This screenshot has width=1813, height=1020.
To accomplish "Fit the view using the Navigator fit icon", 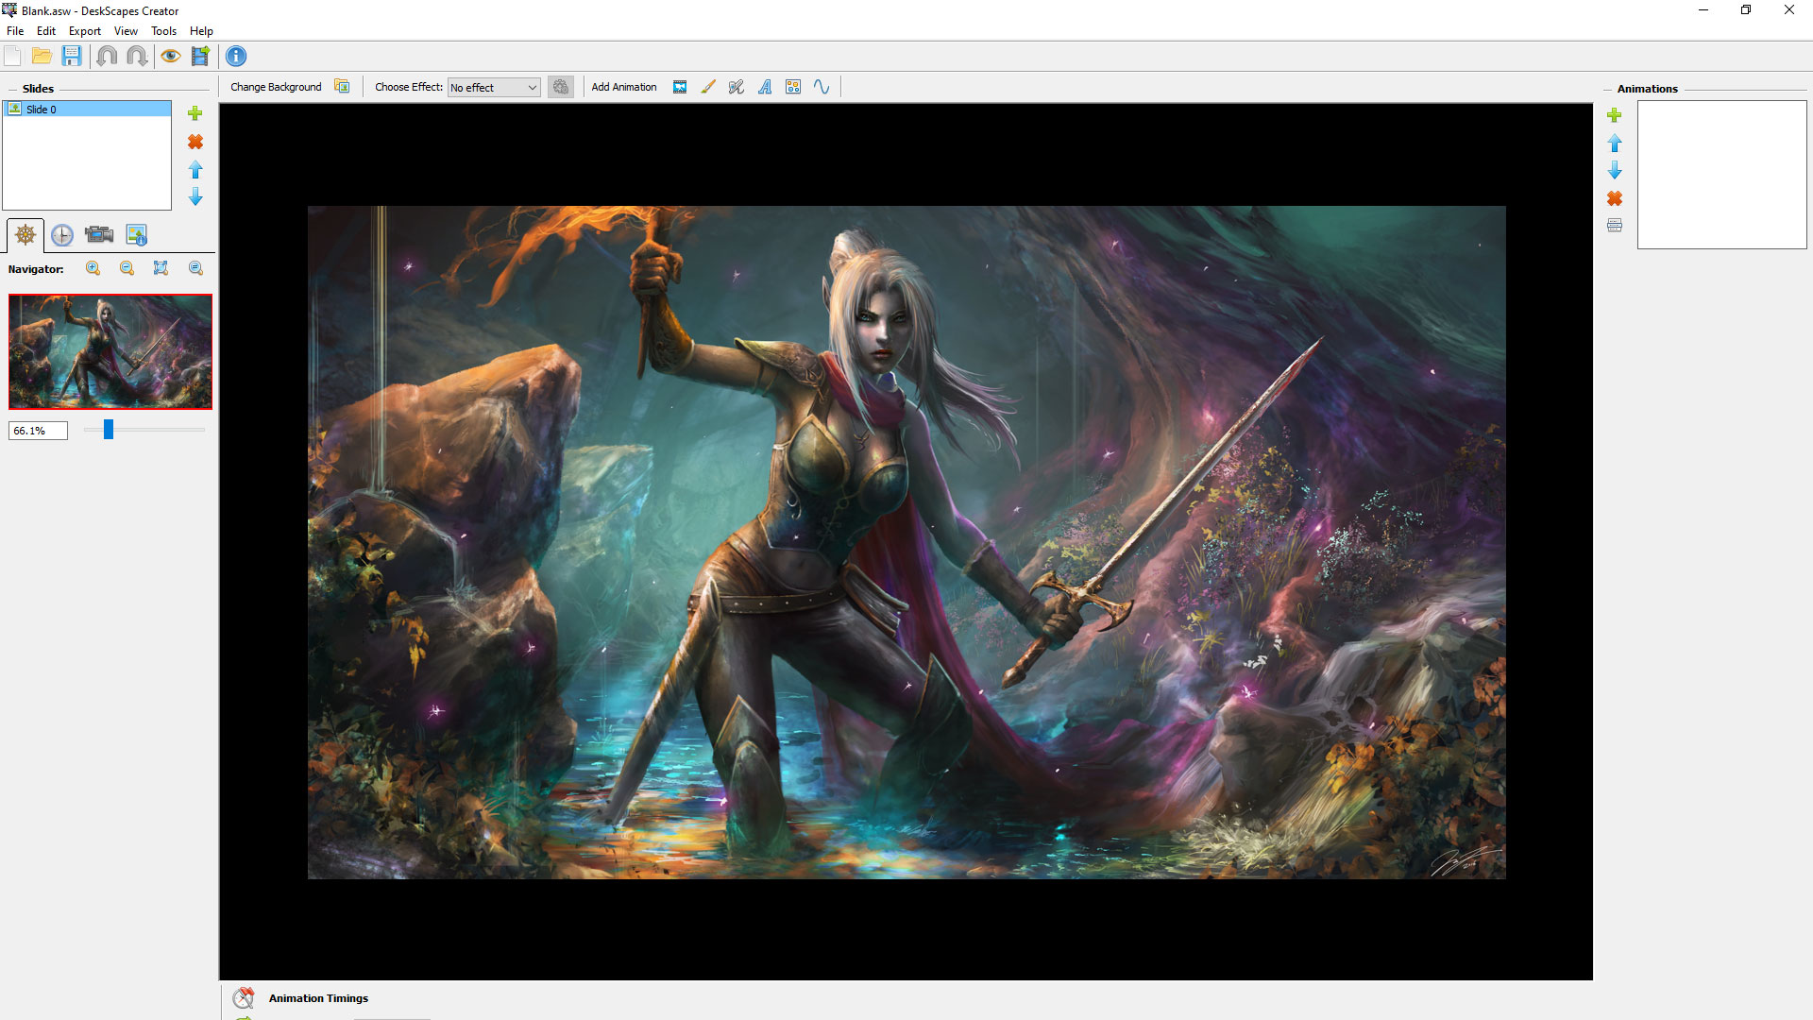I will [x=161, y=268].
